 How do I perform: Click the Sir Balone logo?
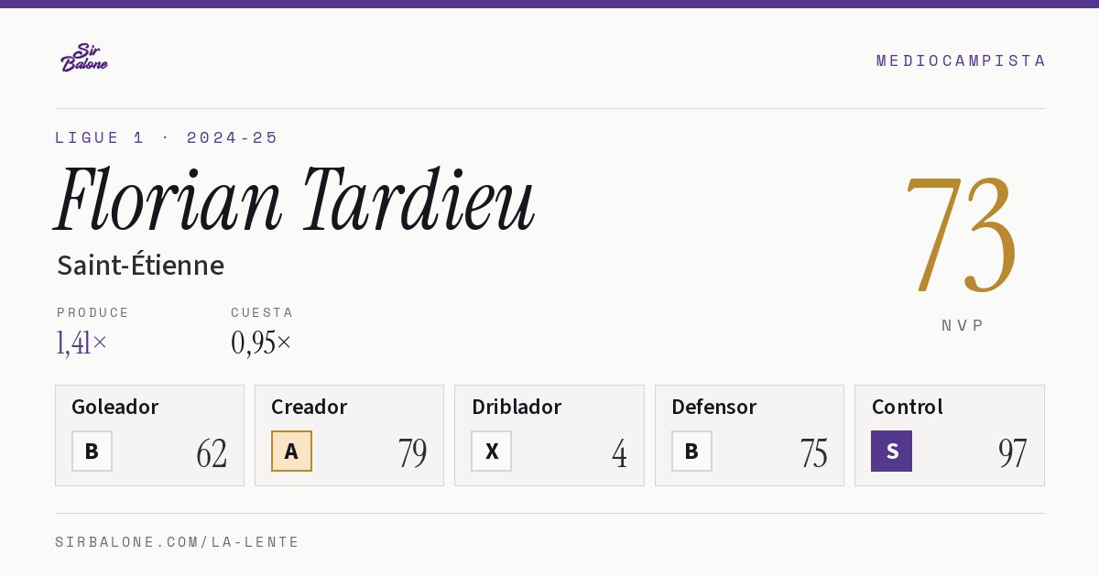tap(84, 57)
